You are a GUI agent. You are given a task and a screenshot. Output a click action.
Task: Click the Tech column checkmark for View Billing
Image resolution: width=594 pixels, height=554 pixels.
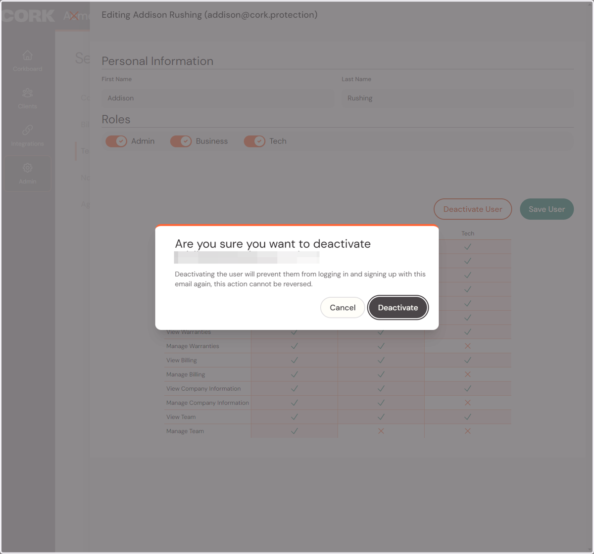(468, 360)
